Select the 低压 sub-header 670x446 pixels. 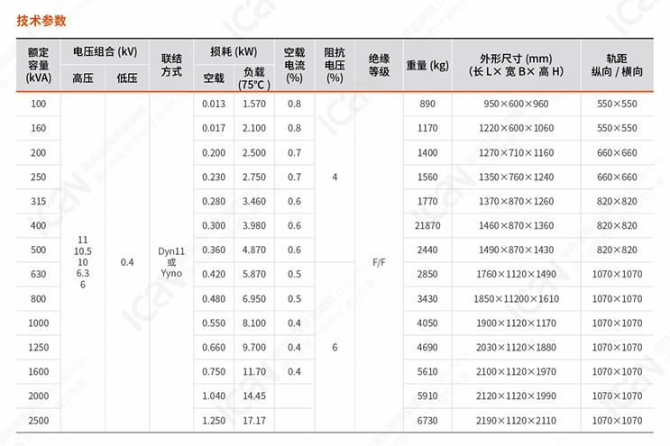pos(126,78)
